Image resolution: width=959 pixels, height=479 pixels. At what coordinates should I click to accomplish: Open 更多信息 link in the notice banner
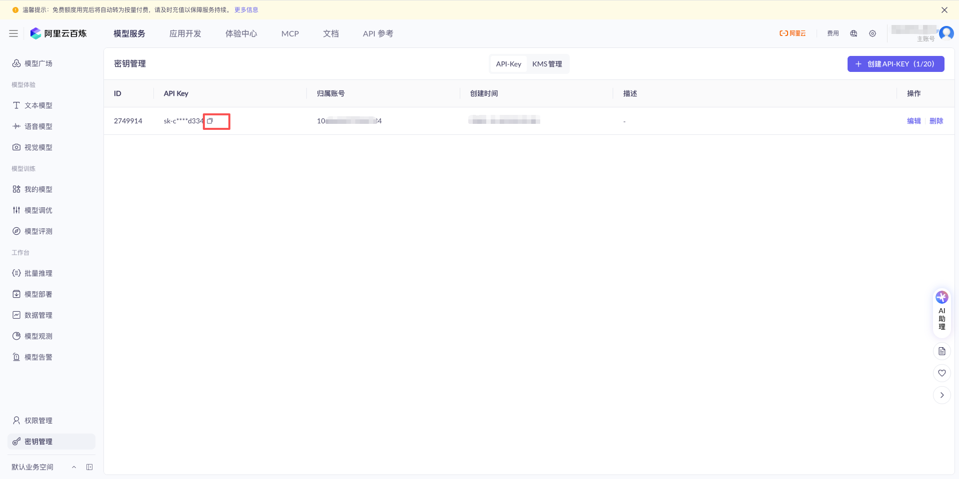point(245,9)
